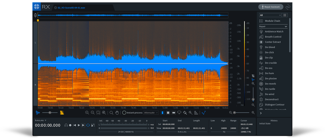The width and height of the screenshot is (325, 139).
Task: Expand the Repair category dropdown
Action: (x=273, y=26)
